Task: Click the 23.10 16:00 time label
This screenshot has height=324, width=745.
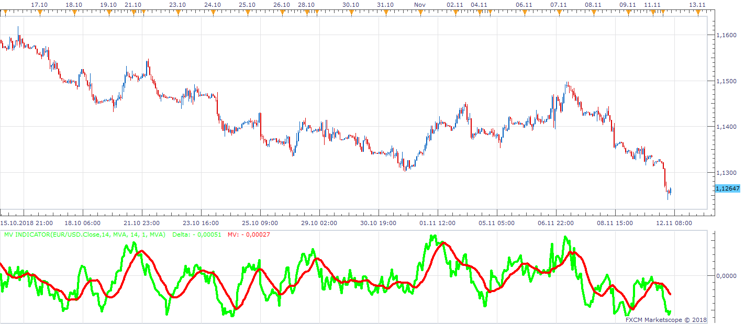Action: click(202, 222)
